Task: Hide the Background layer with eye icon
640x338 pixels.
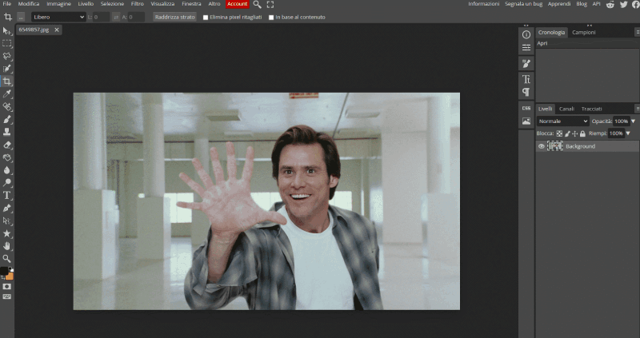Action: pyautogui.click(x=542, y=146)
